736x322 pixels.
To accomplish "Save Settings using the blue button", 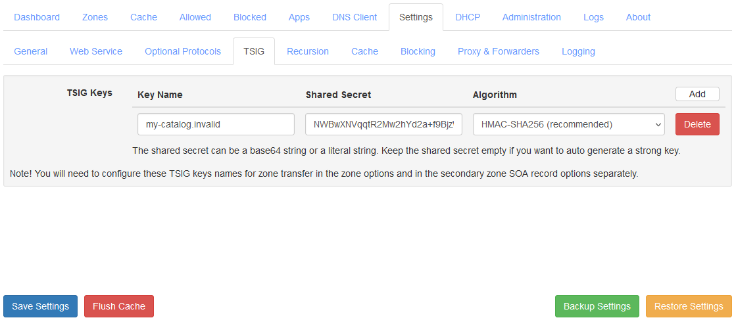I will [40, 306].
